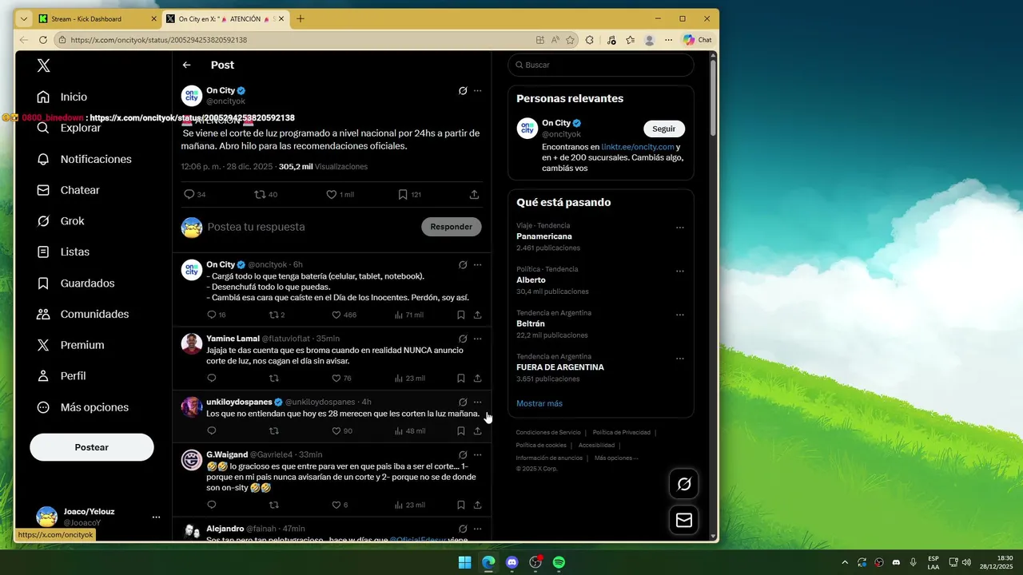This screenshot has width=1023, height=575.
Task: Open Spotify from the taskbar
Action: pyautogui.click(x=559, y=562)
